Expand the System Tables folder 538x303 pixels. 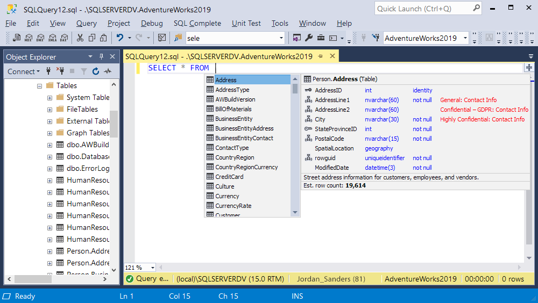49,98
